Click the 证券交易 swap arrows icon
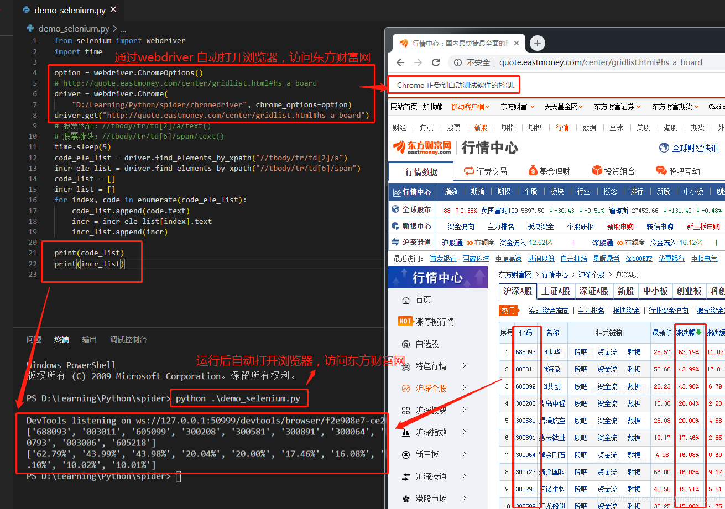The image size is (725, 509). (x=469, y=171)
